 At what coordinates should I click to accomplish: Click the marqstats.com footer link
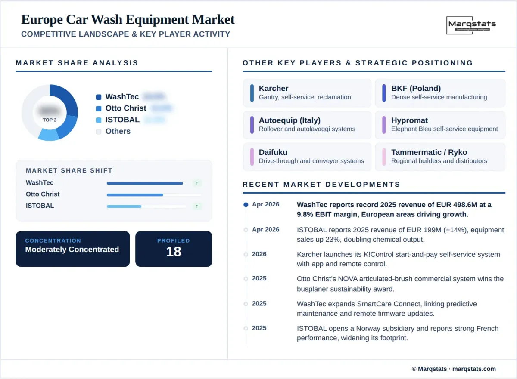pyautogui.click(x=474, y=369)
